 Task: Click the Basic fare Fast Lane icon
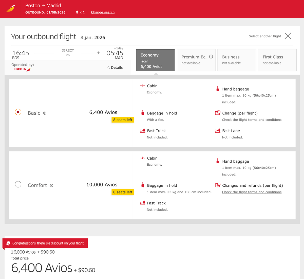(x=218, y=131)
